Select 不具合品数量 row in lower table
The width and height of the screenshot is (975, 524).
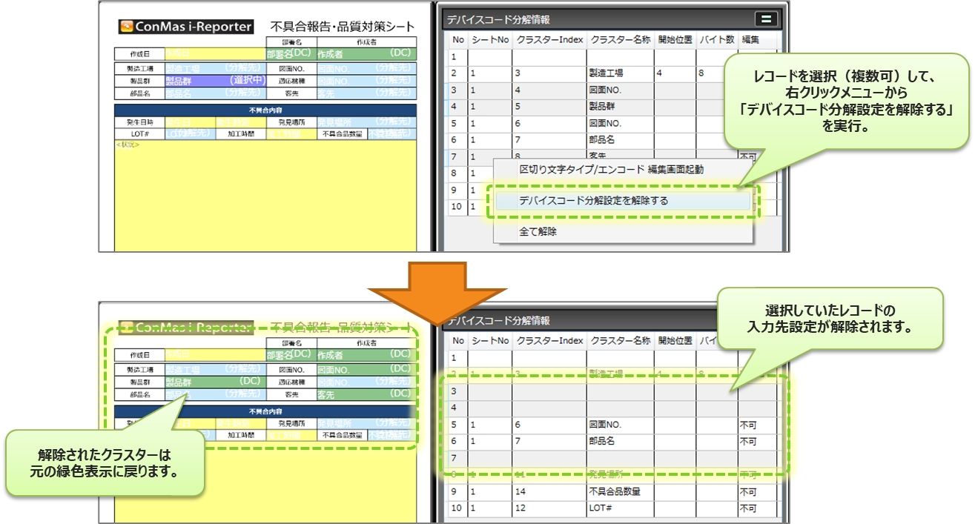(612, 491)
